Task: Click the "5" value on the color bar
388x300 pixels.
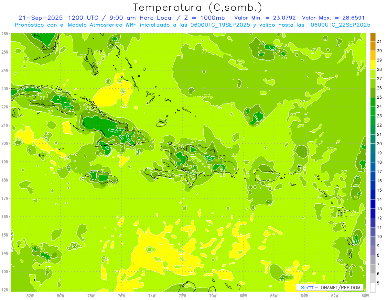Action: point(378,283)
